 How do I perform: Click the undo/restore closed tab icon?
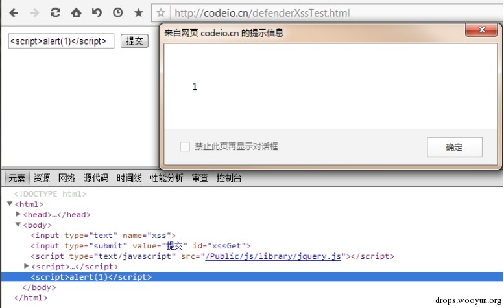[97, 13]
